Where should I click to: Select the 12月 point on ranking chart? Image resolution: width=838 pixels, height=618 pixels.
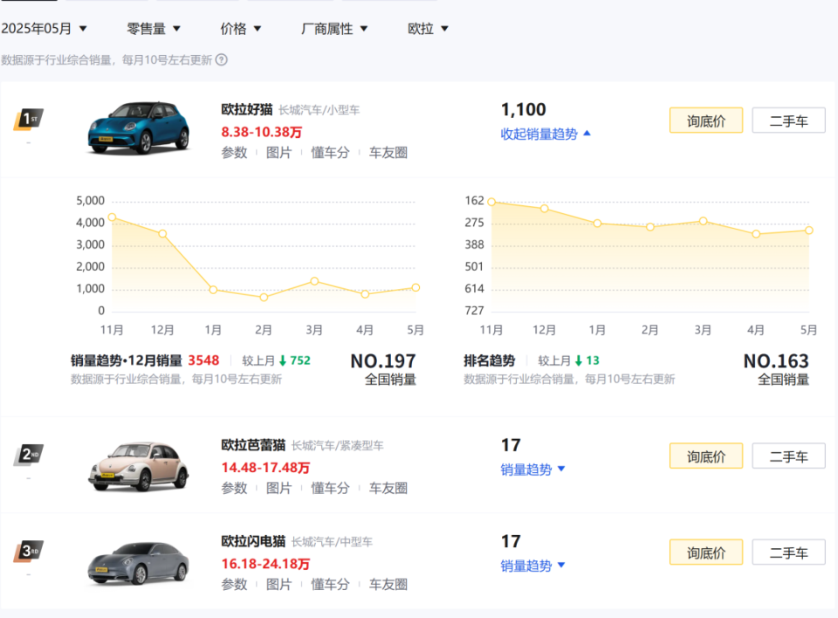click(544, 209)
